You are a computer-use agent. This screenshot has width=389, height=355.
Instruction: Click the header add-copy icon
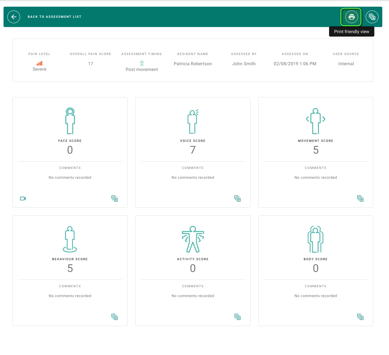[x=372, y=17]
